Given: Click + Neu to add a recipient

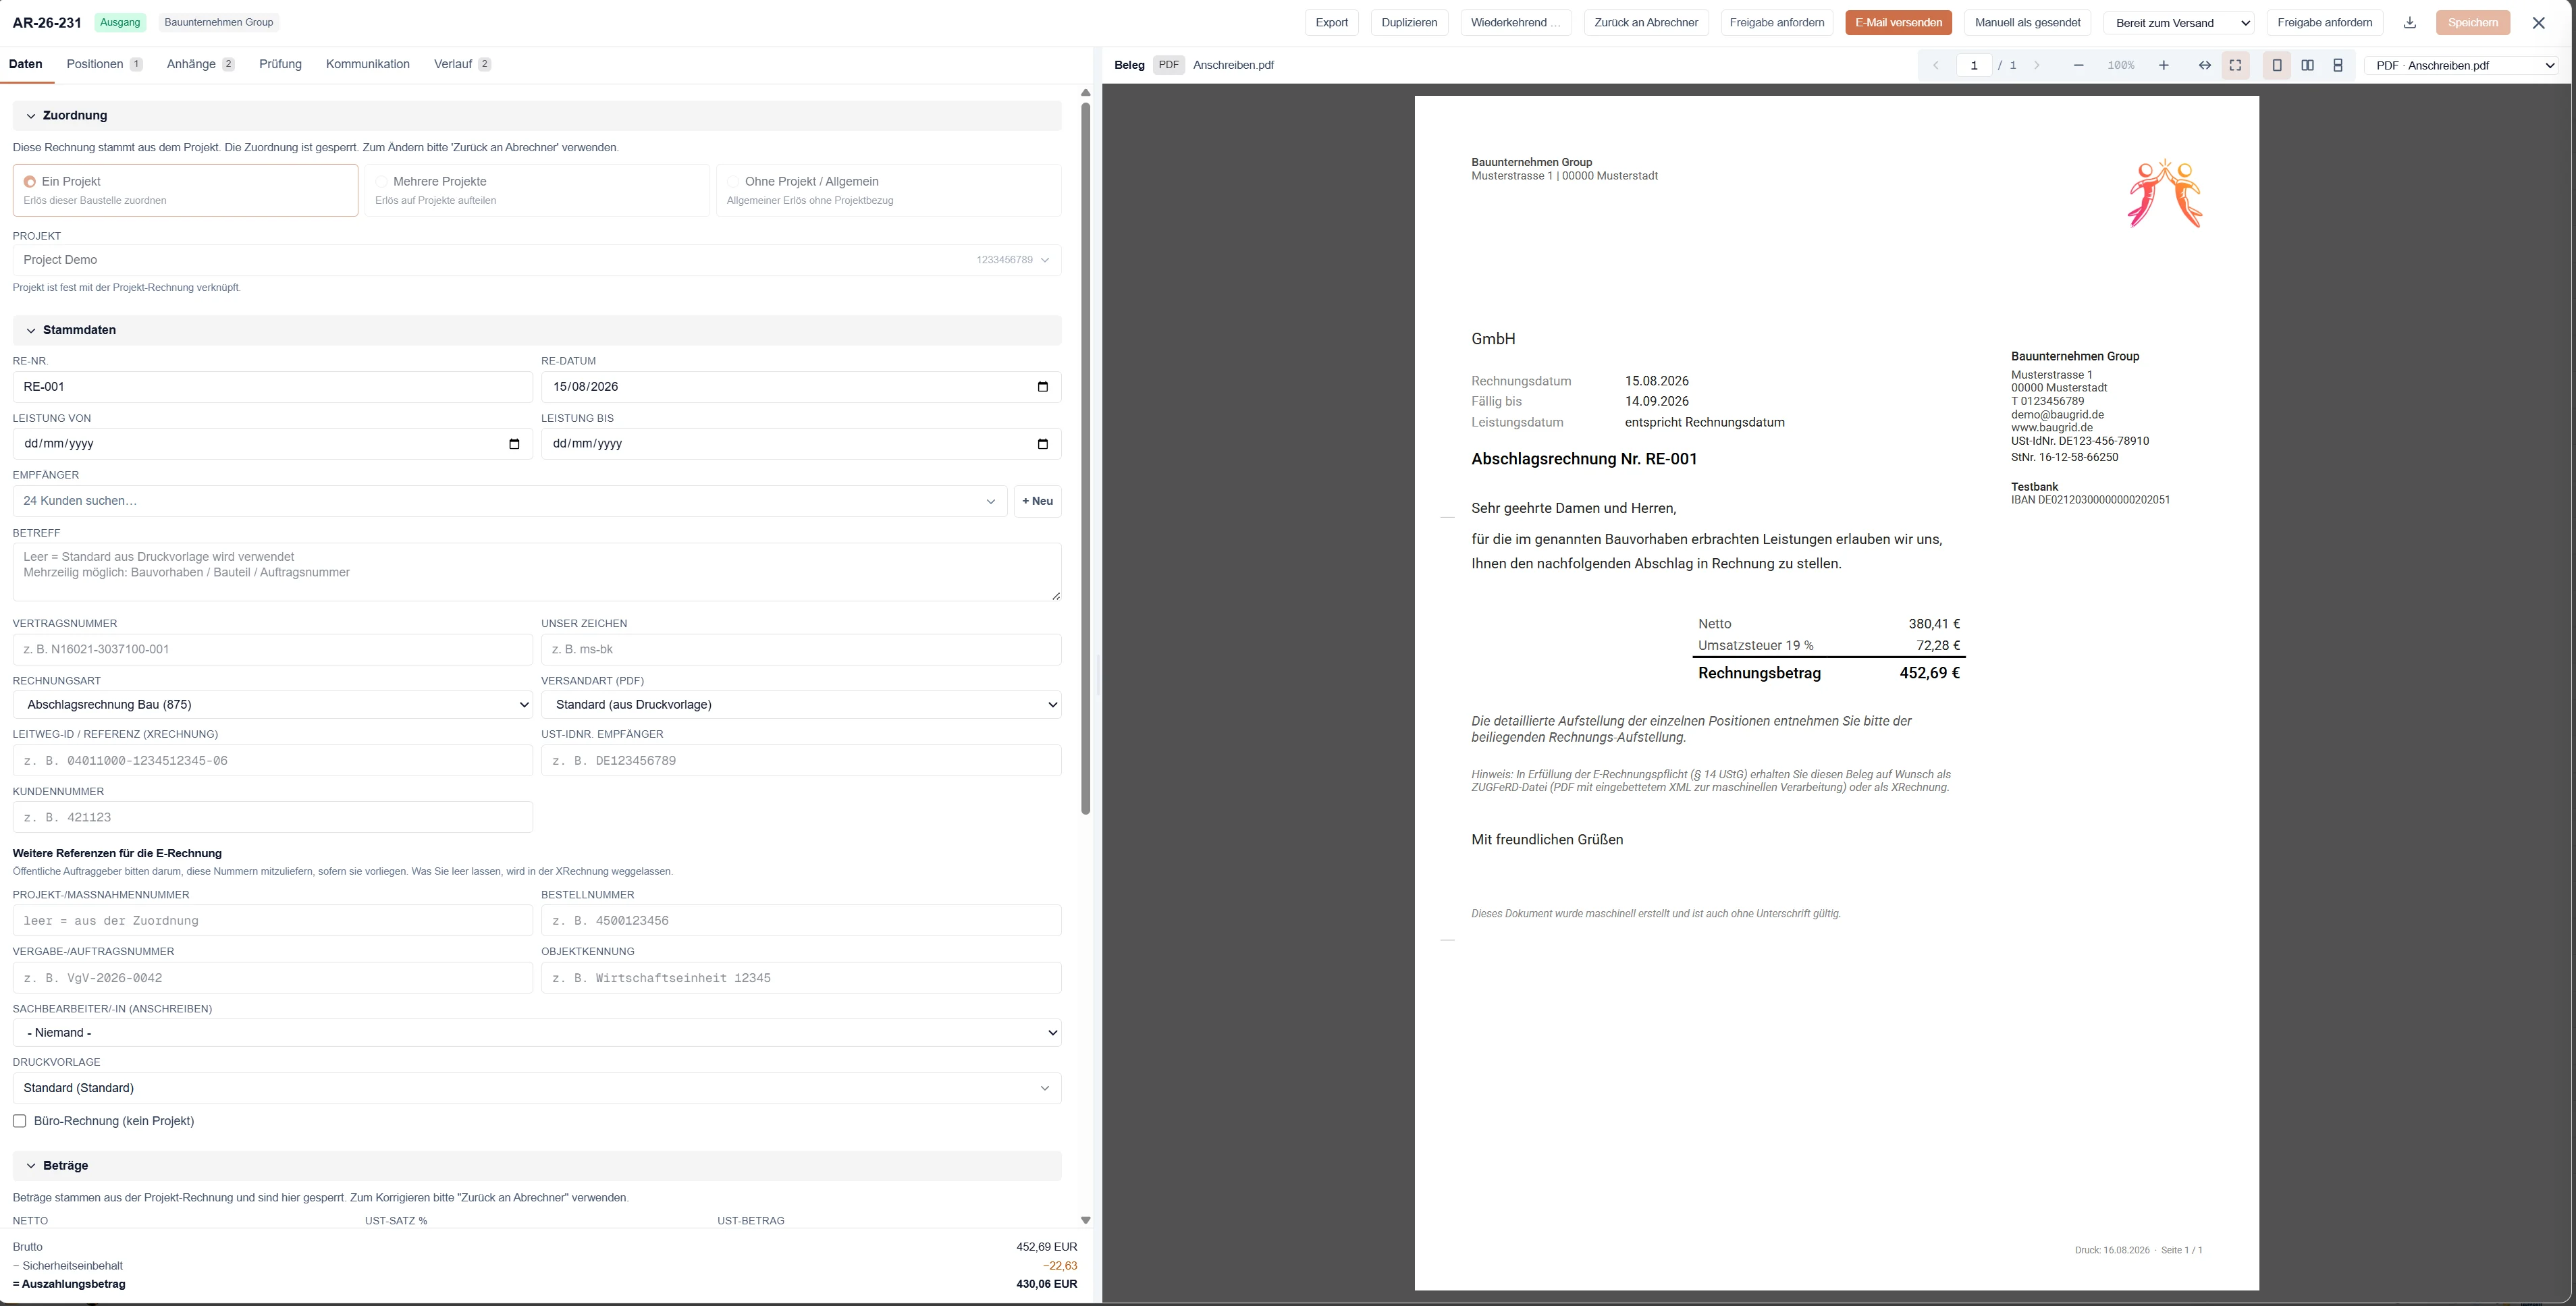Looking at the screenshot, I should pos(1037,501).
